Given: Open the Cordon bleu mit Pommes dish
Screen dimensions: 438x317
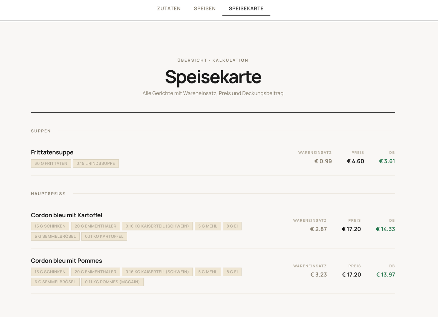Looking at the screenshot, I should click(66, 261).
